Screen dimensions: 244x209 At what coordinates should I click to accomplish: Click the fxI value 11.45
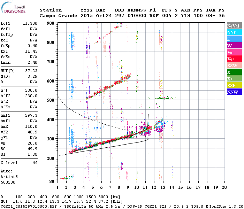pyautogui.click(x=31, y=51)
